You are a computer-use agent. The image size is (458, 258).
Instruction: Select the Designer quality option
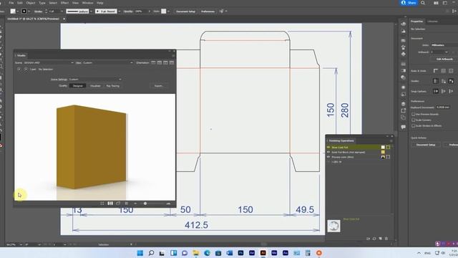tap(77, 86)
